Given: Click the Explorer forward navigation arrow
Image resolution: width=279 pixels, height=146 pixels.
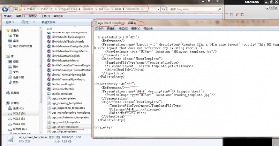Looking at the screenshot, I should (12, 9).
